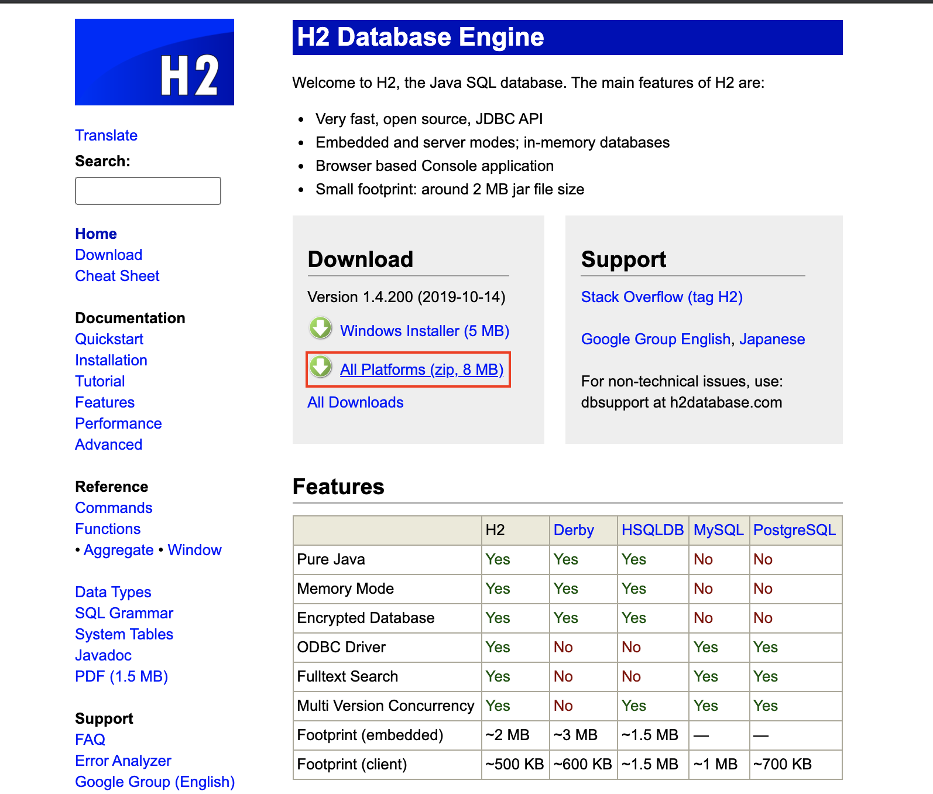The height and width of the screenshot is (794, 933).
Task: Focus the Search input field
Action: pos(148,191)
